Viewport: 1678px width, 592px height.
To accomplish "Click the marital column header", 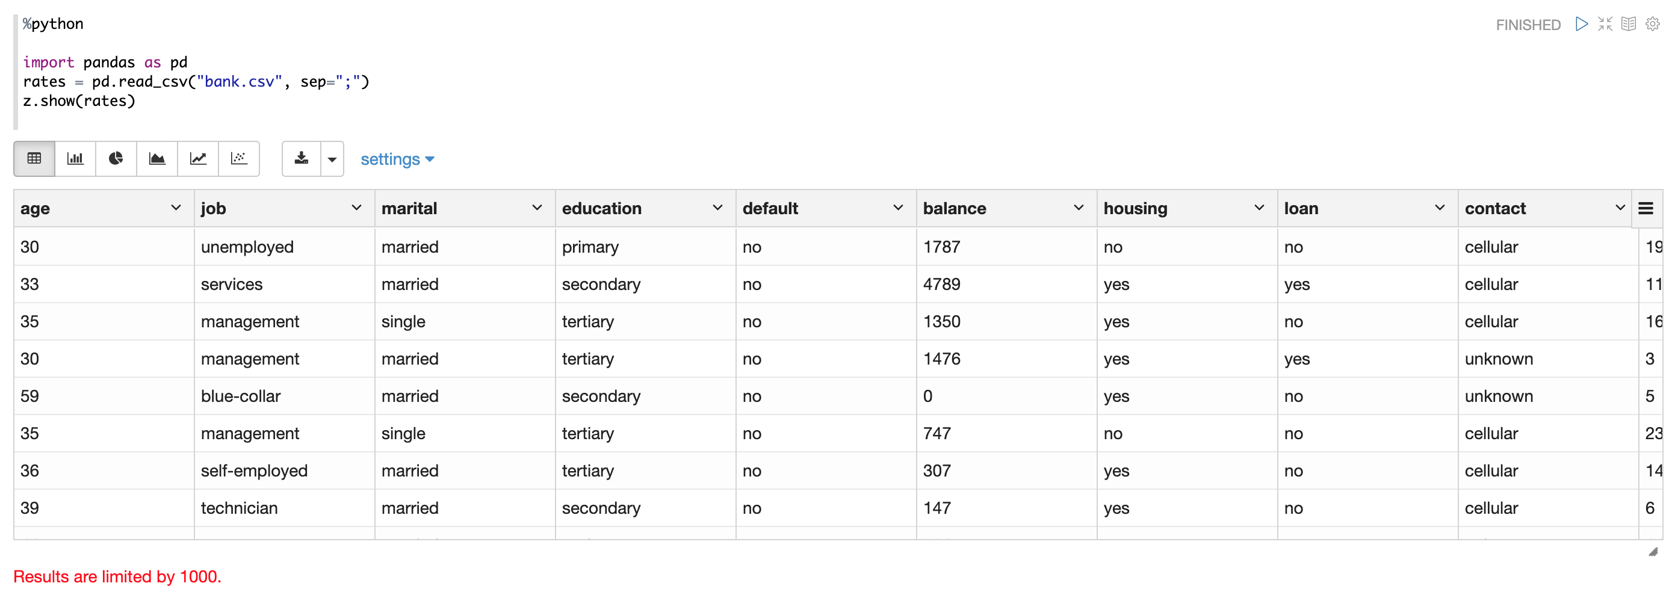I will 409,208.
